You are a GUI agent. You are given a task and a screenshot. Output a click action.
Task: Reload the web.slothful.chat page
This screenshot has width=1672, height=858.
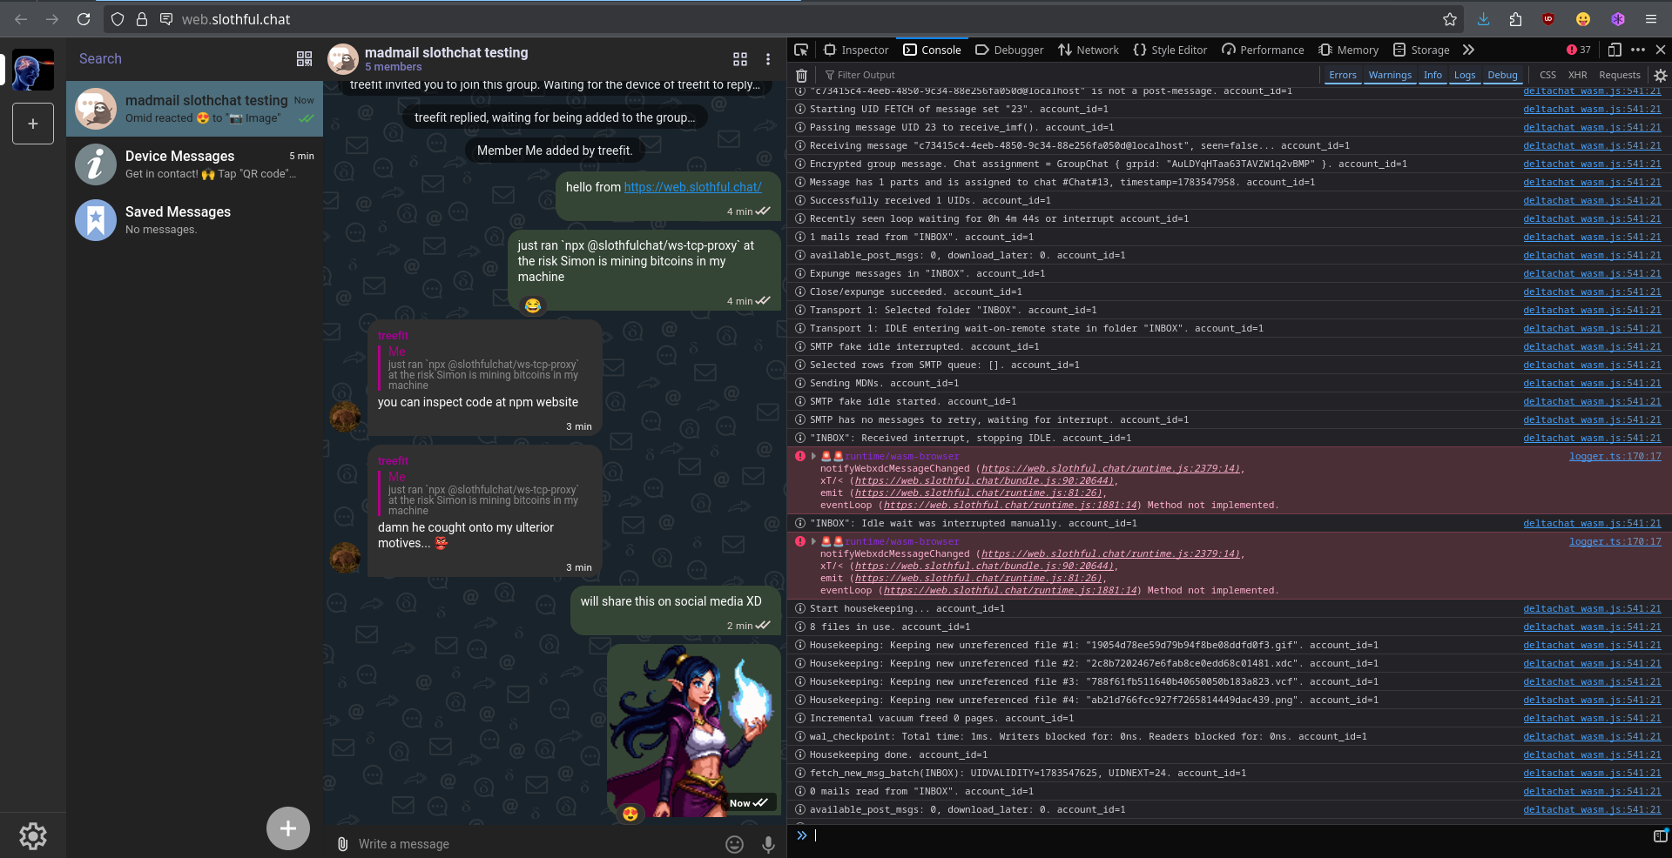[84, 19]
